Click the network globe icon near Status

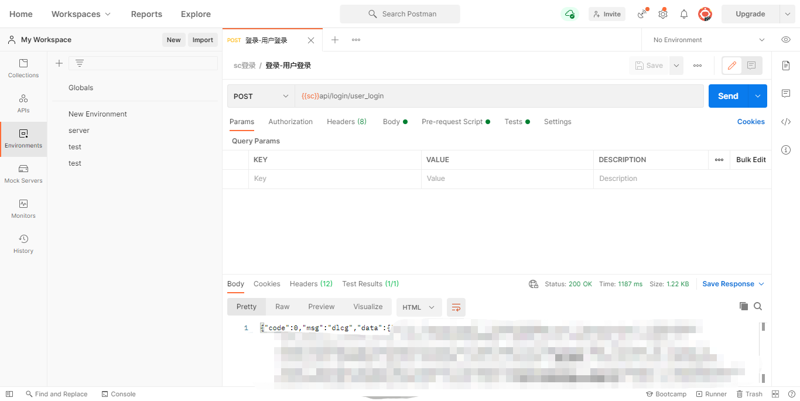tap(534, 284)
